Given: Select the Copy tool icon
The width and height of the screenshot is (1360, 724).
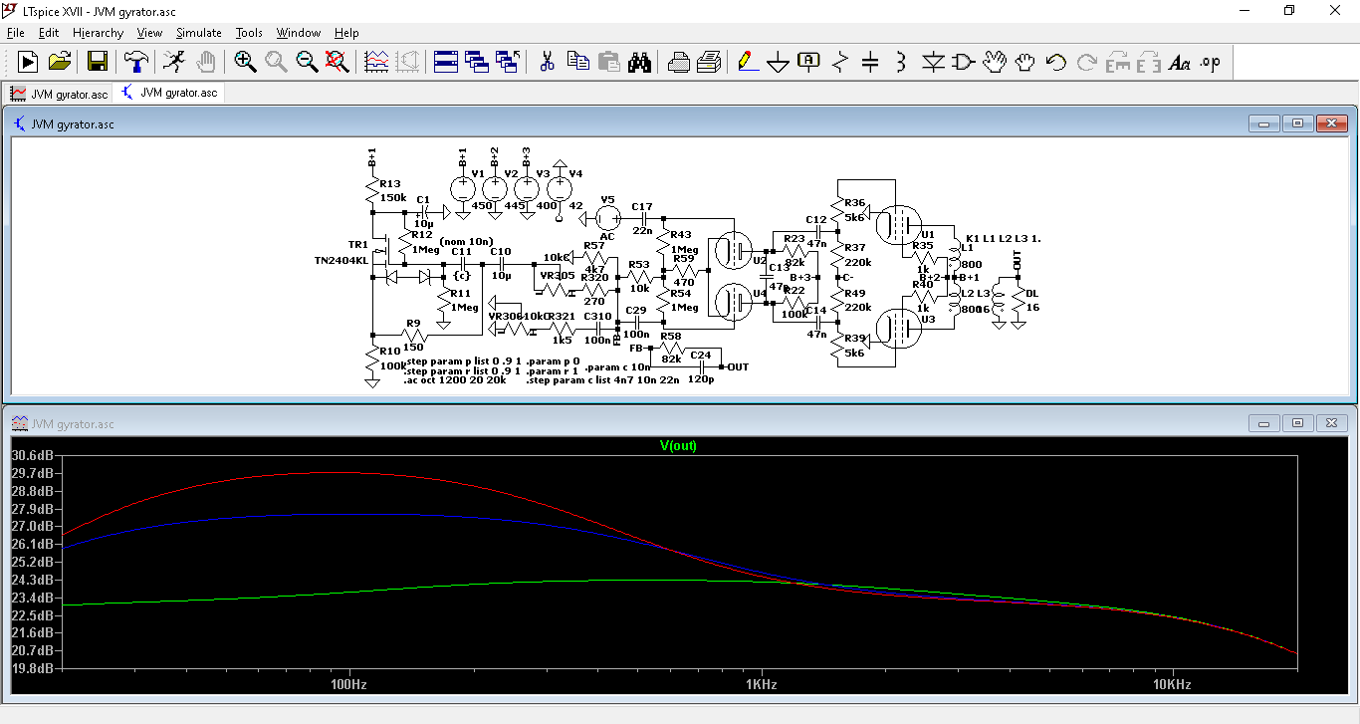Looking at the screenshot, I should 577,62.
